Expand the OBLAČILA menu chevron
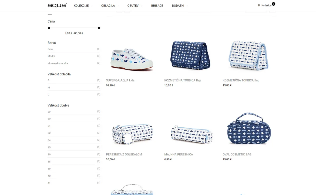 tap(118, 6)
